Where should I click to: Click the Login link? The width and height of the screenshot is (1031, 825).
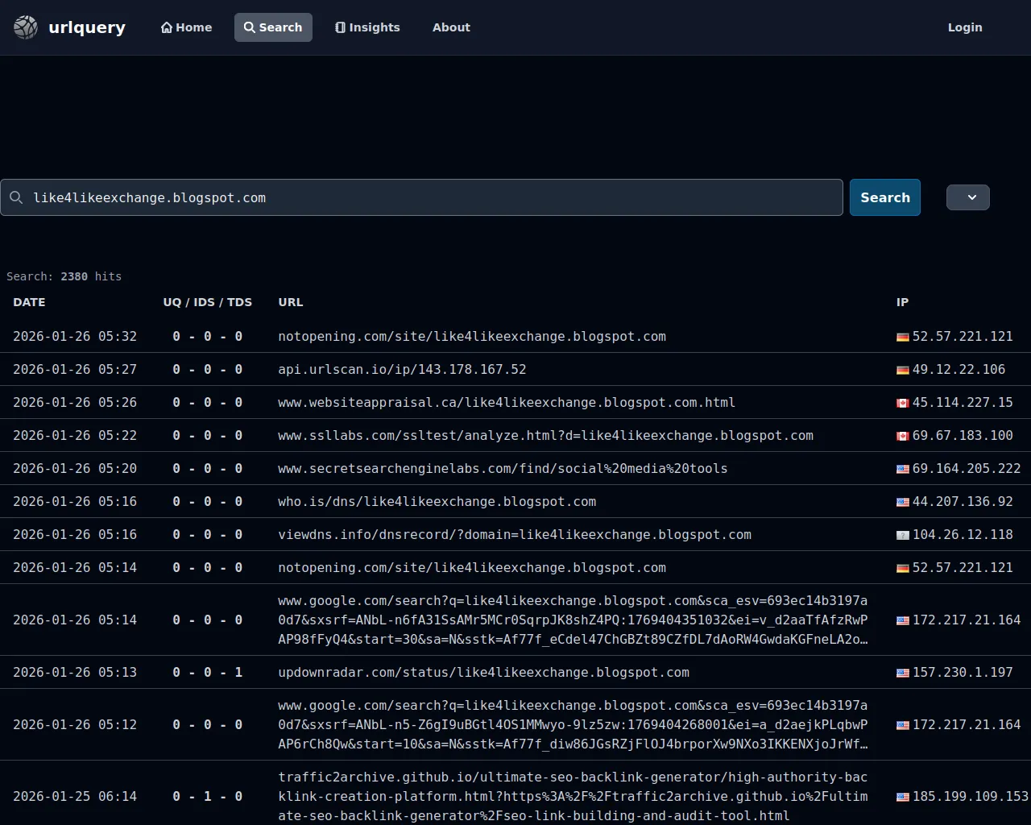click(964, 27)
